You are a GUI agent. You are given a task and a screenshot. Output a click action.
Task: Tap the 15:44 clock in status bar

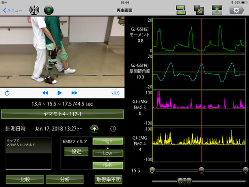[x=124, y=3]
